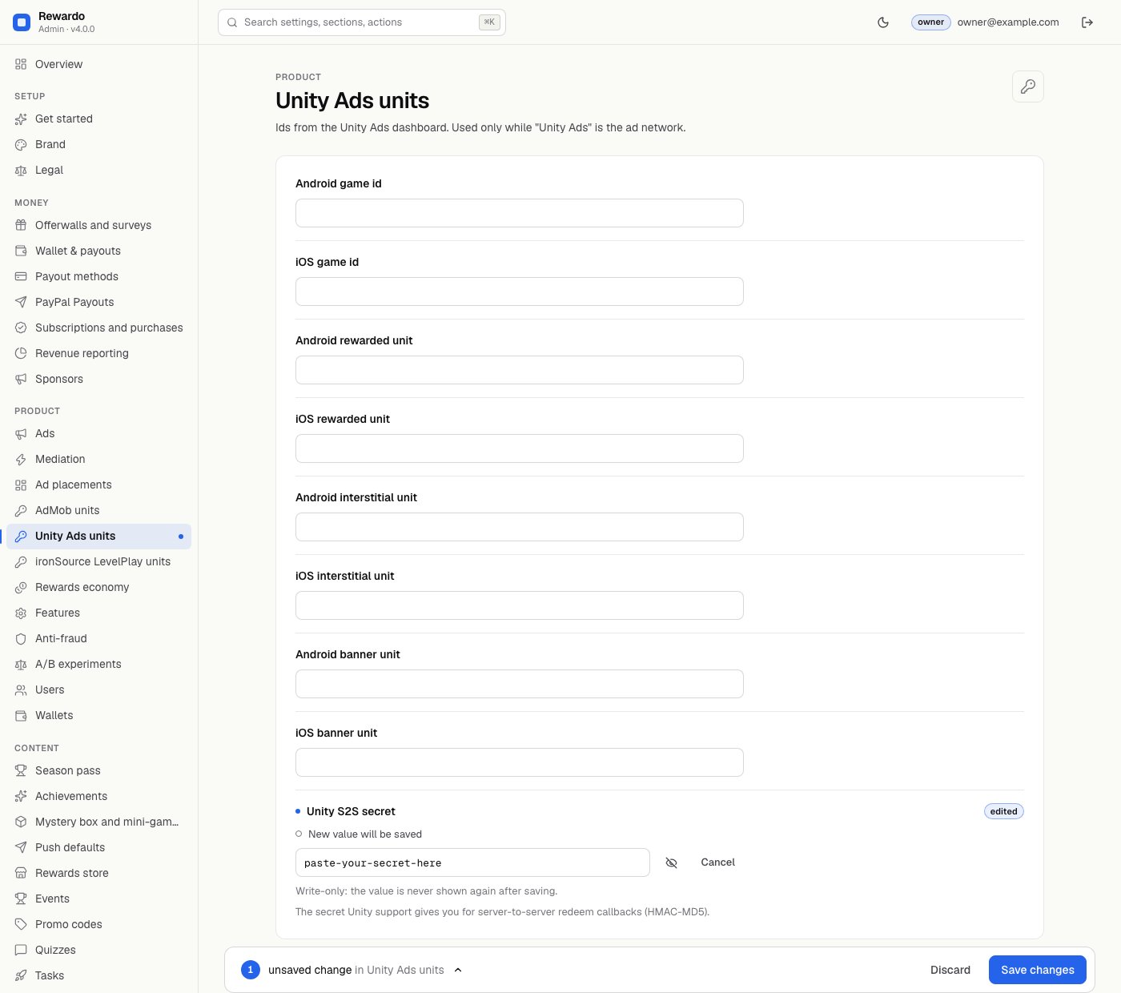Click the Android game id field

[x=520, y=213]
